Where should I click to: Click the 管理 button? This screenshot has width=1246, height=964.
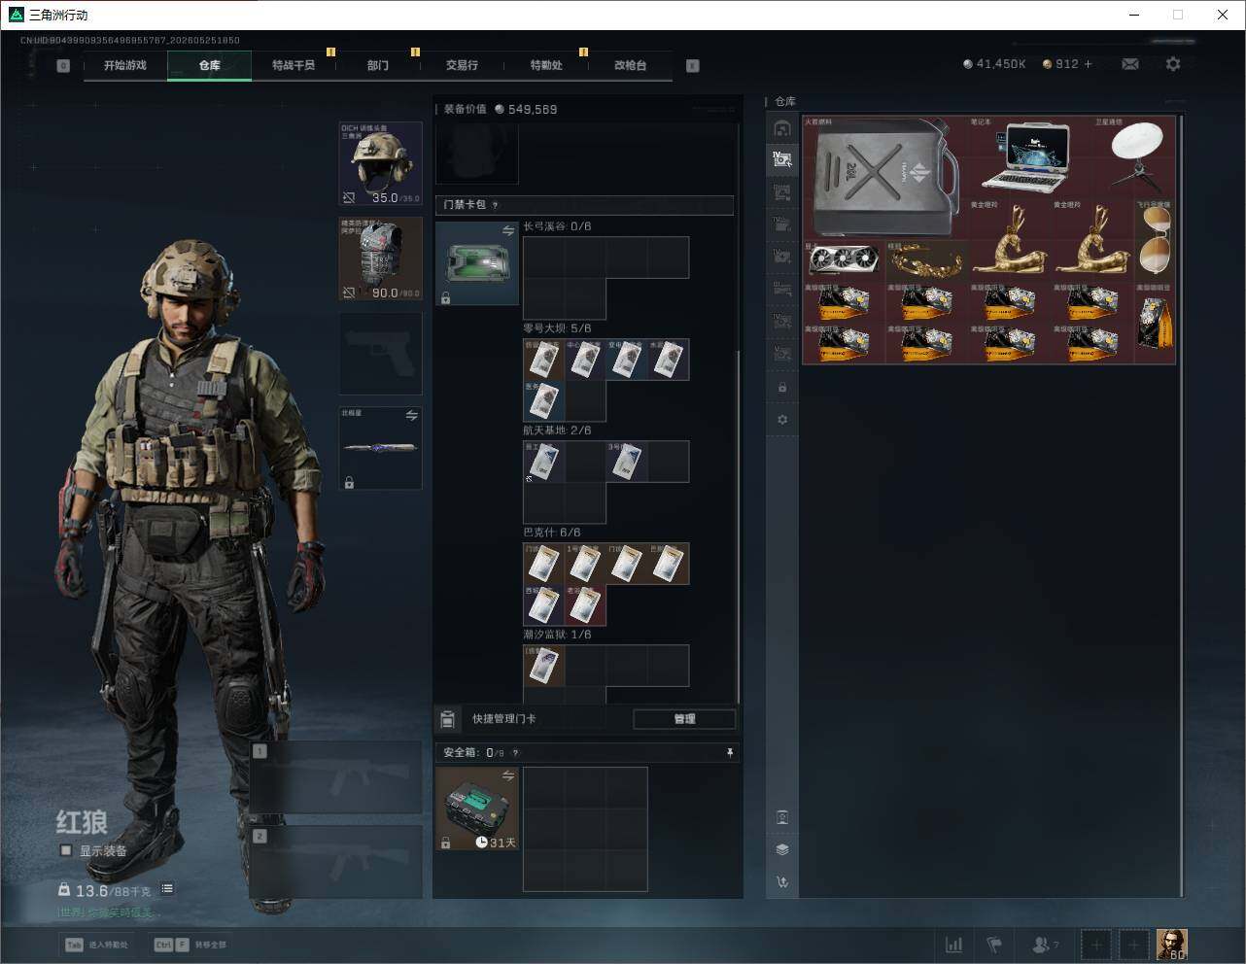[x=684, y=719]
